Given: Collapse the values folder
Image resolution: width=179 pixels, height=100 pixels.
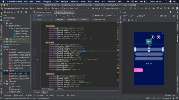Looking at the screenshot, I should point(4,84).
